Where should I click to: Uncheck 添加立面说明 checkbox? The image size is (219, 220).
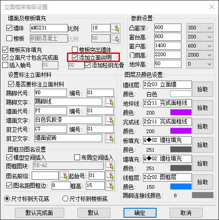pos(75,57)
